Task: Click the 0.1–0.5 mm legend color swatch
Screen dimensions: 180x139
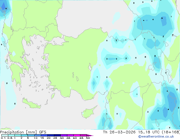Action: coord(5,135)
